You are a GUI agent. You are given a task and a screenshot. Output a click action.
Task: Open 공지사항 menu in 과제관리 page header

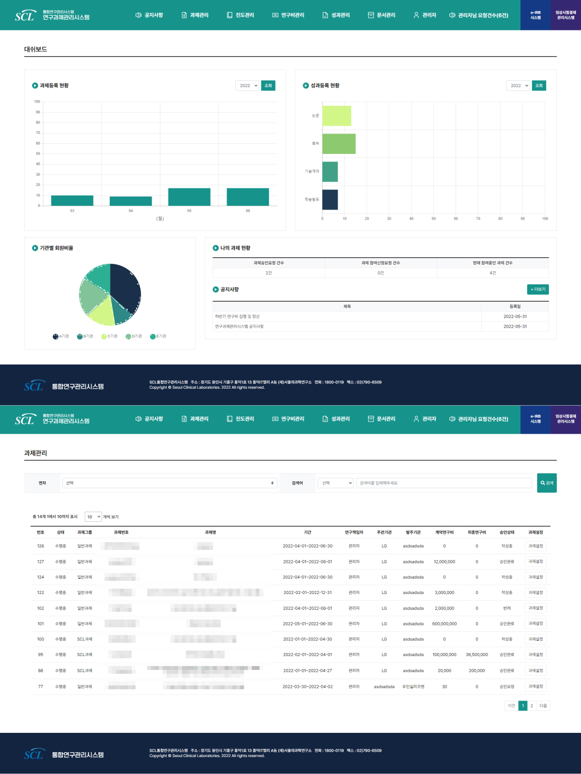pyautogui.click(x=149, y=419)
